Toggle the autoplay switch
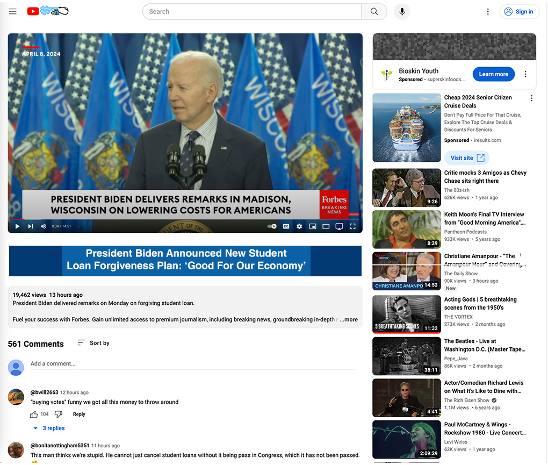Viewport: 548px width, 465px height. coord(272,226)
